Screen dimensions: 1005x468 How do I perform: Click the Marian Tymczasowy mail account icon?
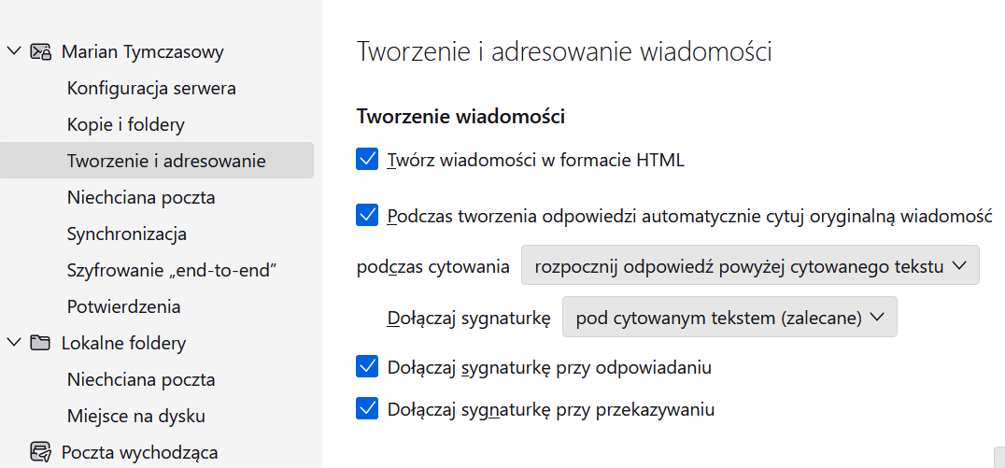coord(40,52)
